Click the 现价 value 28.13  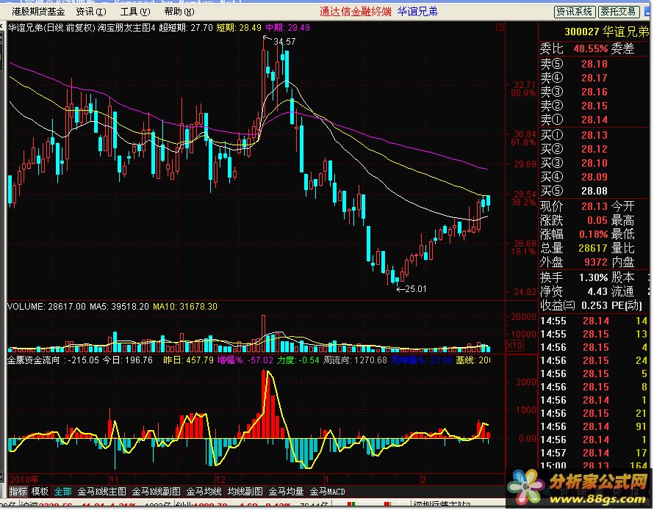(x=594, y=206)
